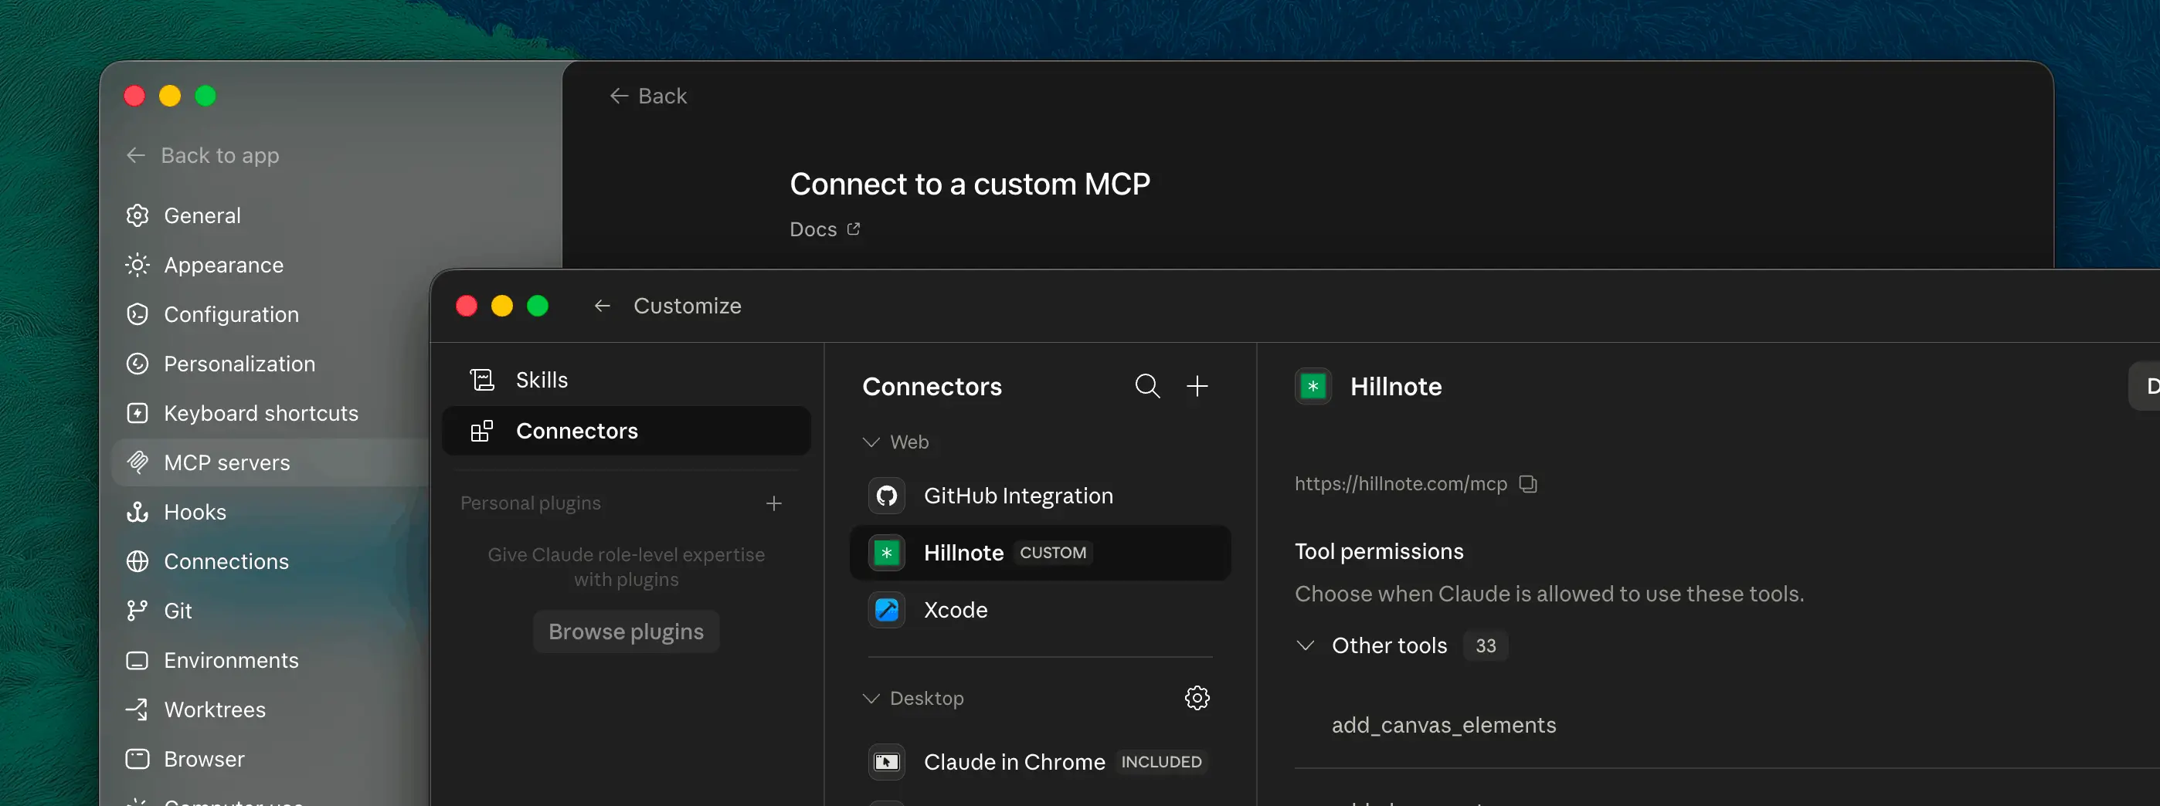This screenshot has height=806, width=2160.
Task: Select the Xcode connector
Action: (1040, 610)
